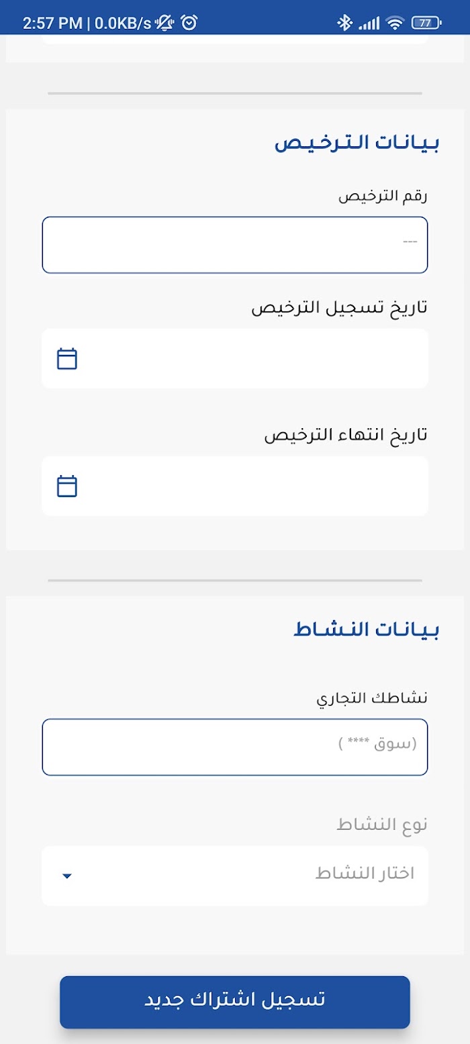
Task: Open the license registration date field
Action: (x=235, y=358)
